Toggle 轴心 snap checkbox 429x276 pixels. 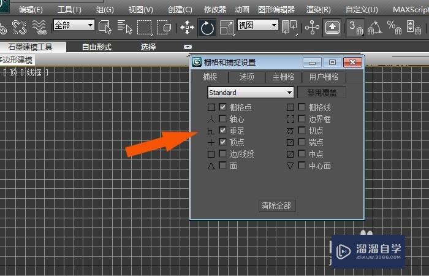(222, 118)
